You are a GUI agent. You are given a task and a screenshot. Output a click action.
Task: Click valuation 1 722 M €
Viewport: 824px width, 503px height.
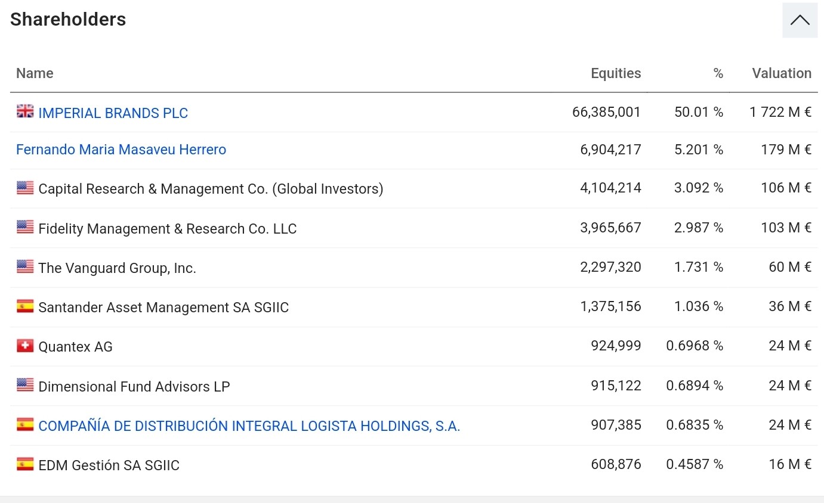pos(780,112)
